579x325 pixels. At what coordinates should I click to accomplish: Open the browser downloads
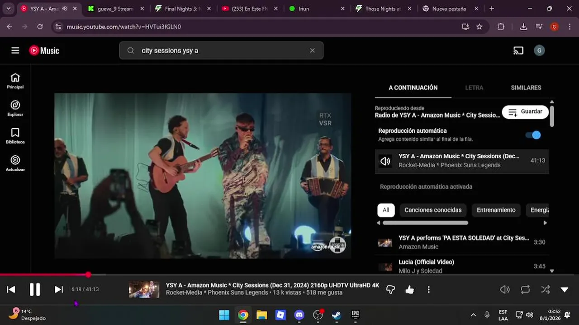click(523, 27)
